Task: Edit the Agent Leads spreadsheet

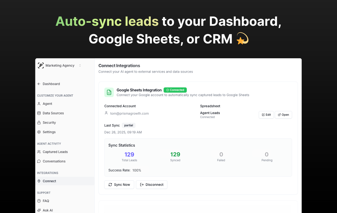Action: tap(266, 115)
